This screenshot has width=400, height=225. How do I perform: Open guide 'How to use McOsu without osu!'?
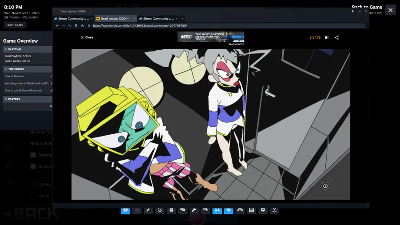(23, 90)
